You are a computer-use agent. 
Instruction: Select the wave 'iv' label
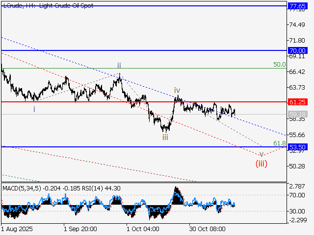coord(177,91)
